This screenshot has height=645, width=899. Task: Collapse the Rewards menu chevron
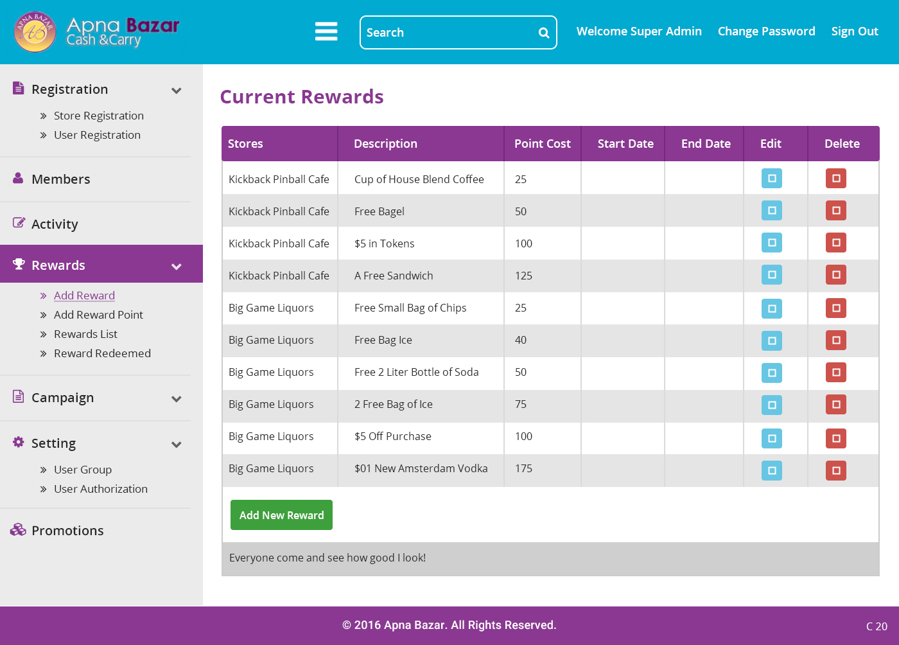(x=177, y=267)
